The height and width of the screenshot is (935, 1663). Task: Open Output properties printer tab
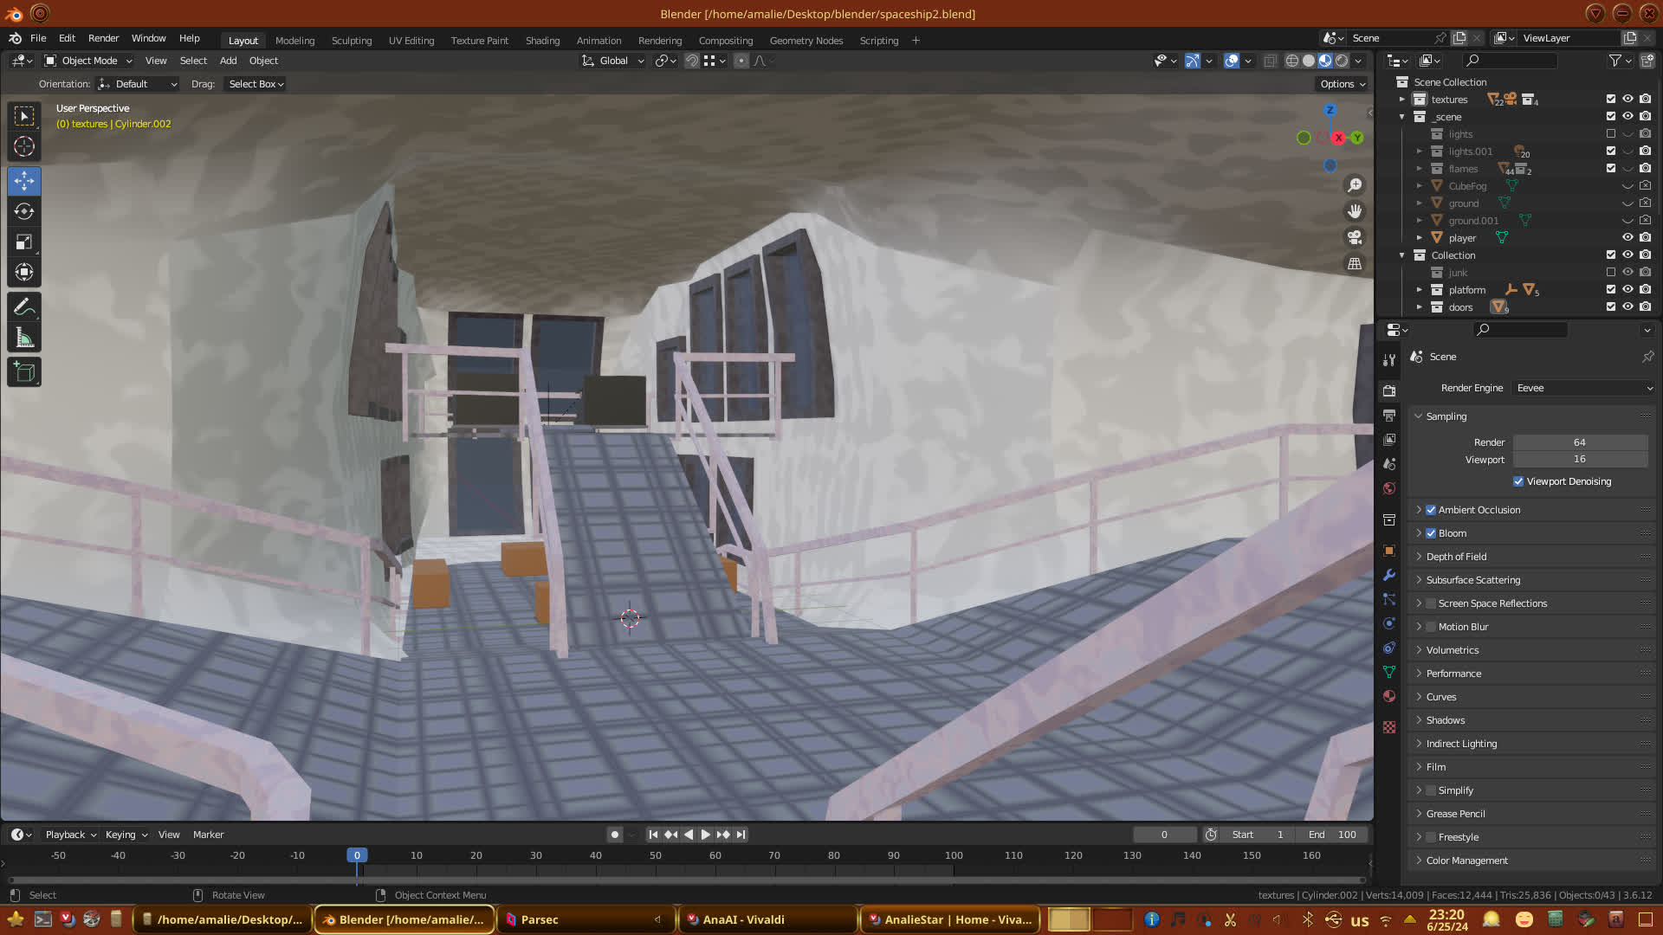(1389, 416)
